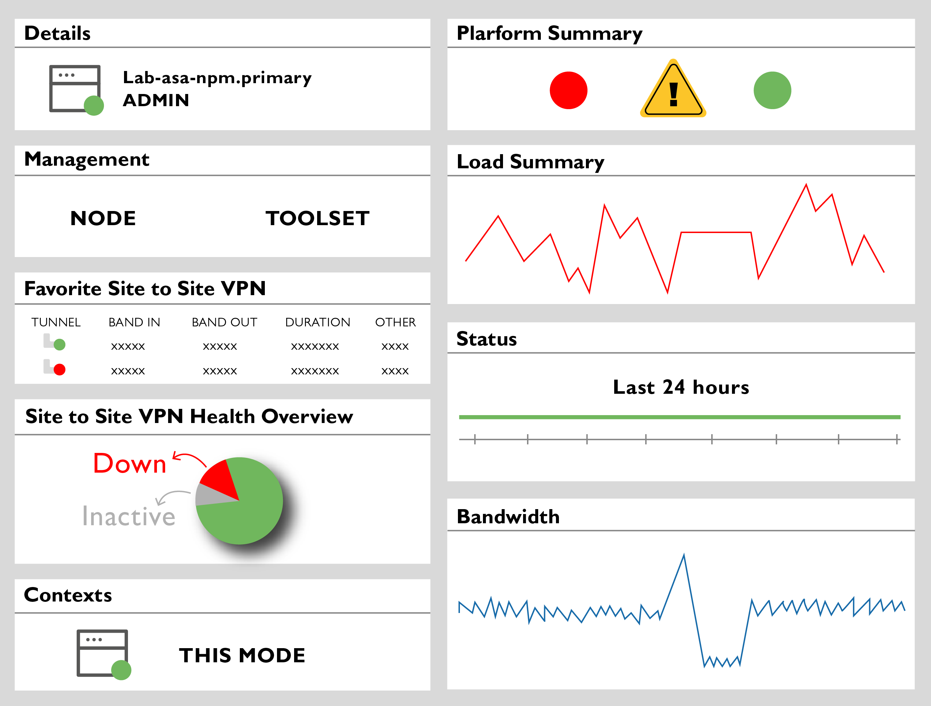Click OTHER value in red tunnel row

395,371
